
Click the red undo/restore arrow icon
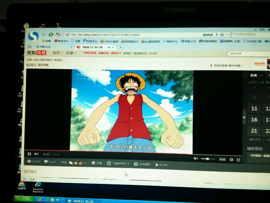tap(58, 35)
